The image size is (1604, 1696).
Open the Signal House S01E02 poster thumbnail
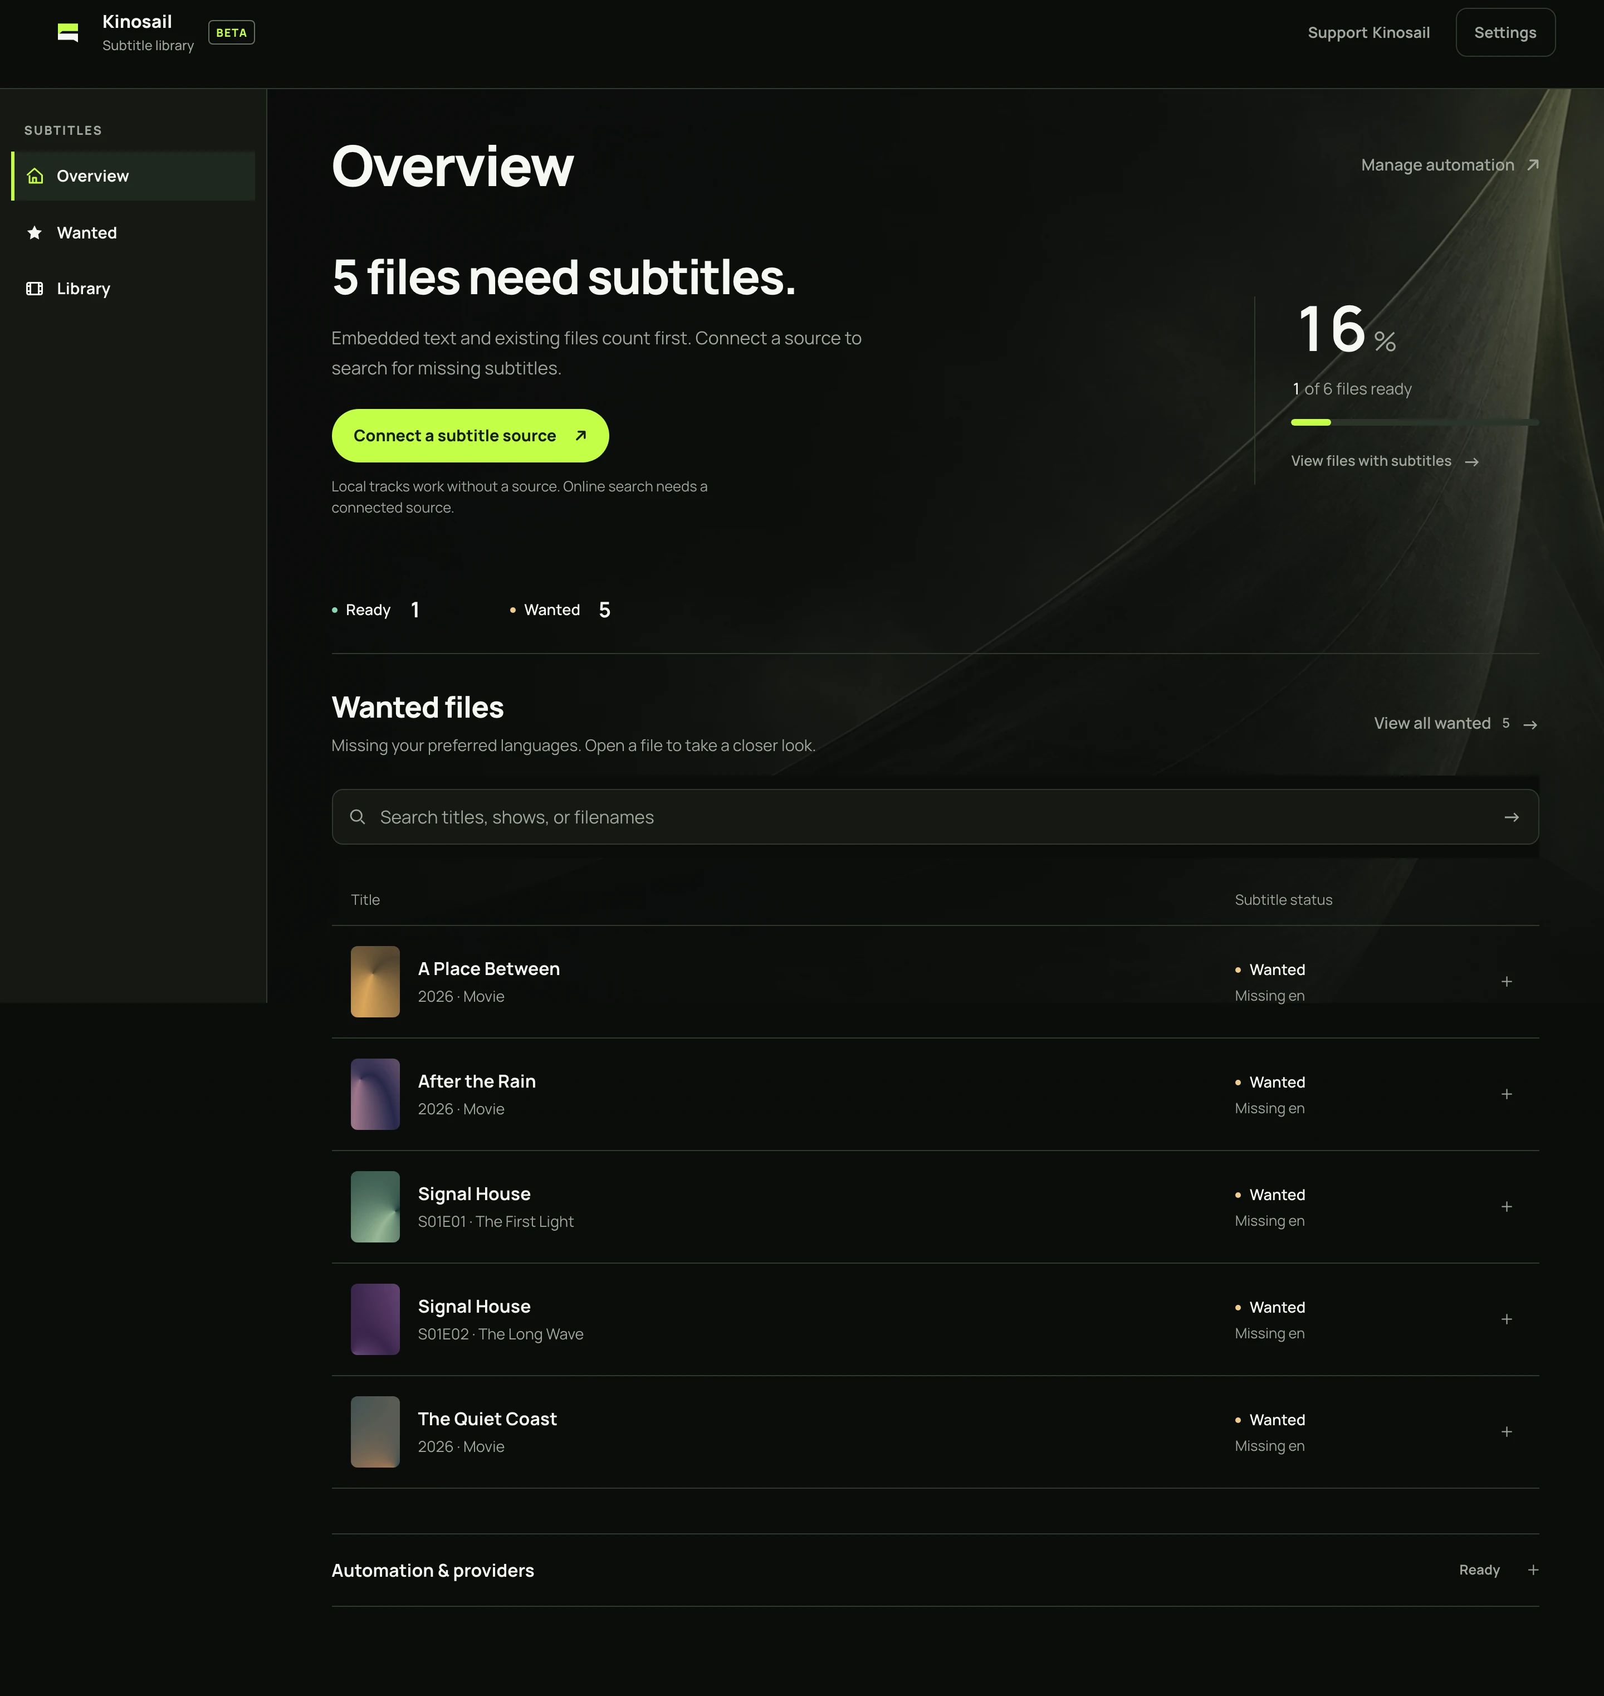(x=375, y=1319)
